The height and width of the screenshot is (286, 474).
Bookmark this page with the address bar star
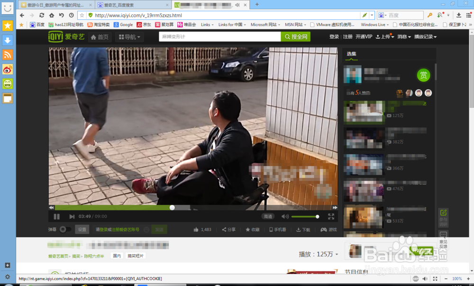(82, 15)
